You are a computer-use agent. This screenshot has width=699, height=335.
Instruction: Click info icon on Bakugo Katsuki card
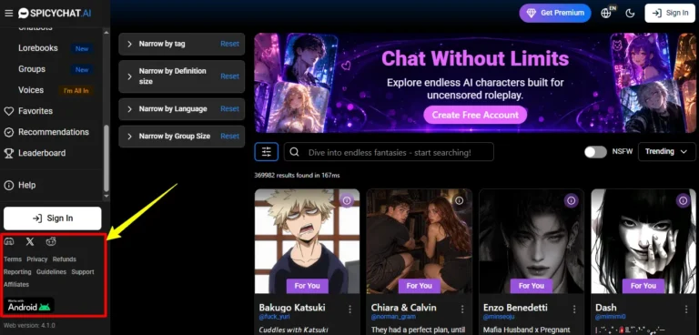[347, 201]
